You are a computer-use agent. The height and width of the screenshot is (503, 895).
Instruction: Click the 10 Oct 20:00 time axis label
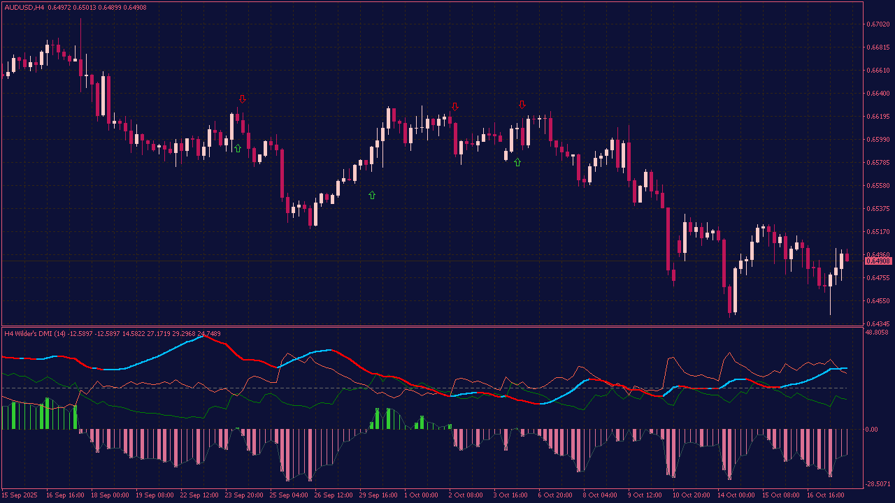[x=691, y=495]
